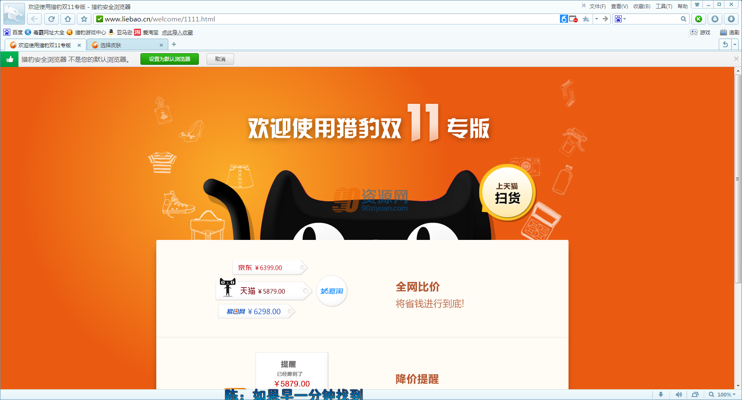Switch to 选择皮肤 tab
This screenshot has width=742, height=400.
(x=127, y=45)
